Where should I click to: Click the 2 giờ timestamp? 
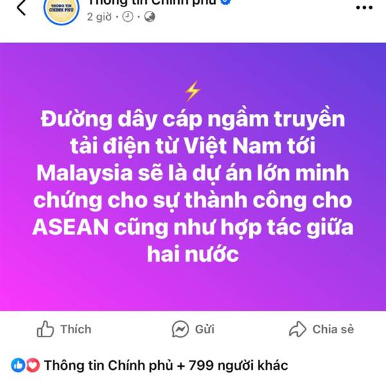99,17
